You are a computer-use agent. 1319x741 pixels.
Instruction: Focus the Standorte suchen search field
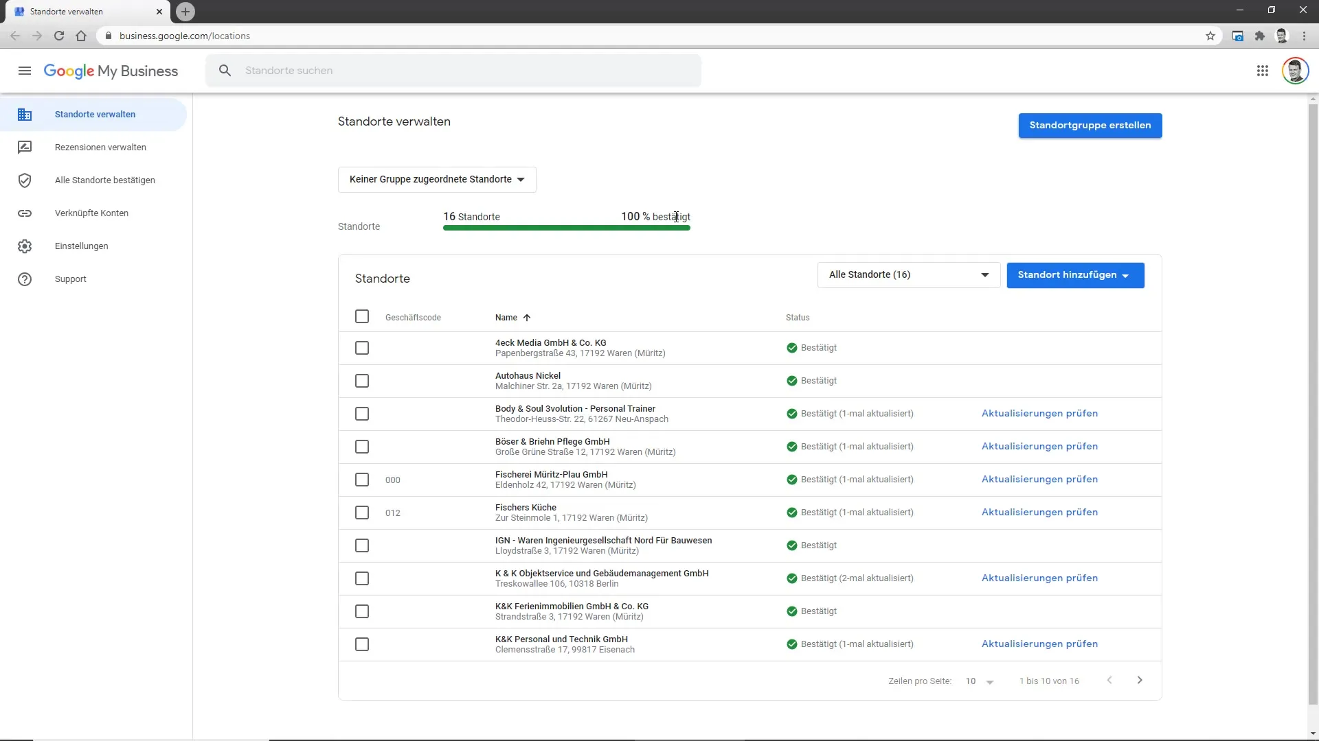pyautogui.click(x=453, y=71)
